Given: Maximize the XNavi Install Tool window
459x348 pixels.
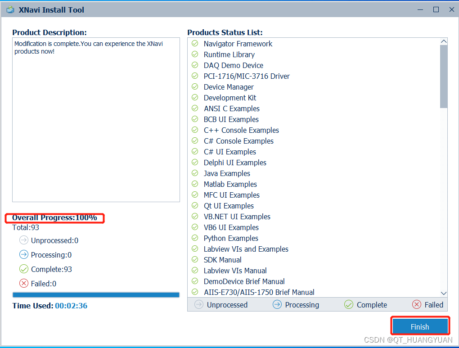Looking at the screenshot, I should tap(436, 9).
